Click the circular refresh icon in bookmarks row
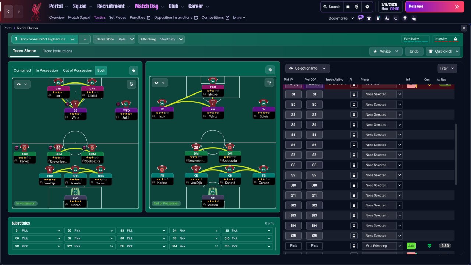 [396, 18]
